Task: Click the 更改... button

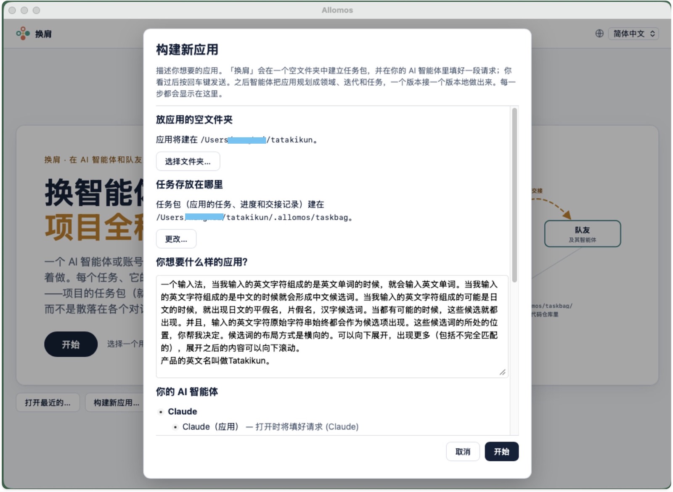Action: click(176, 239)
